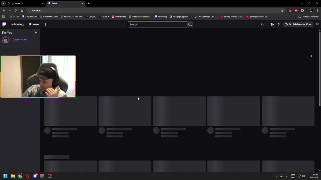The height and width of the screenshot is (180, 321).
Task: Click the Chrome taskbar icon
Action: pos(20,176)
